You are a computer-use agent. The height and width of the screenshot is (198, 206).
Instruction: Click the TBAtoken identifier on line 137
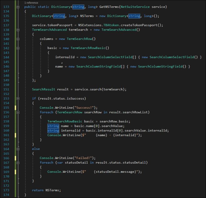[x=111, y=25]
